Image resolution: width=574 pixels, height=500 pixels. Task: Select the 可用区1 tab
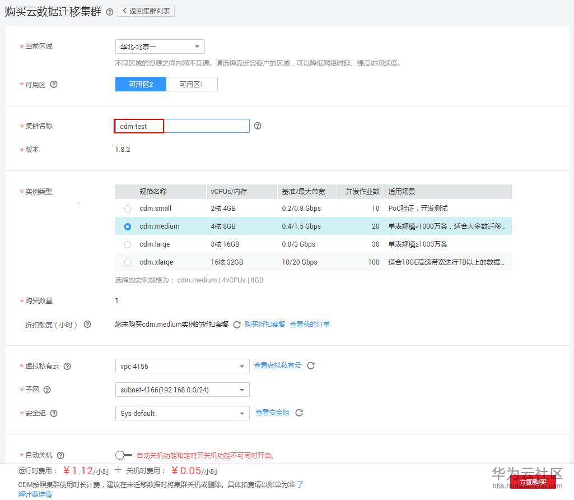[x=192, y=84]
